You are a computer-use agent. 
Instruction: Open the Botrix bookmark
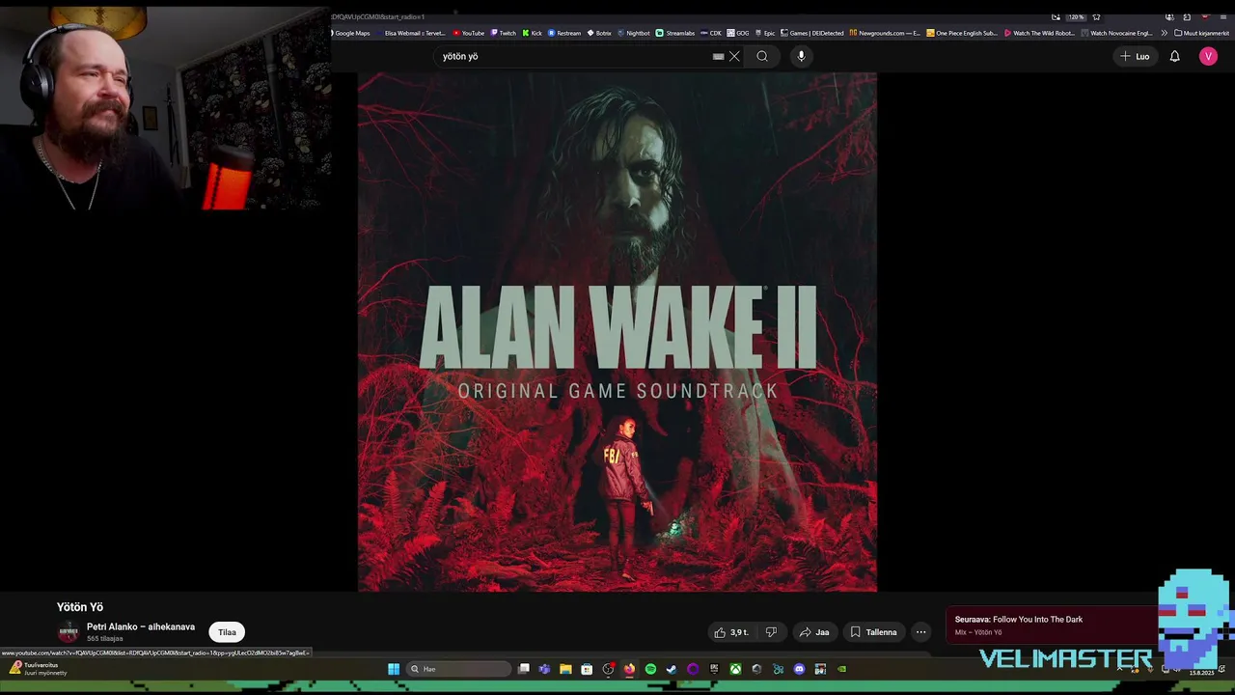coord(599,33)
